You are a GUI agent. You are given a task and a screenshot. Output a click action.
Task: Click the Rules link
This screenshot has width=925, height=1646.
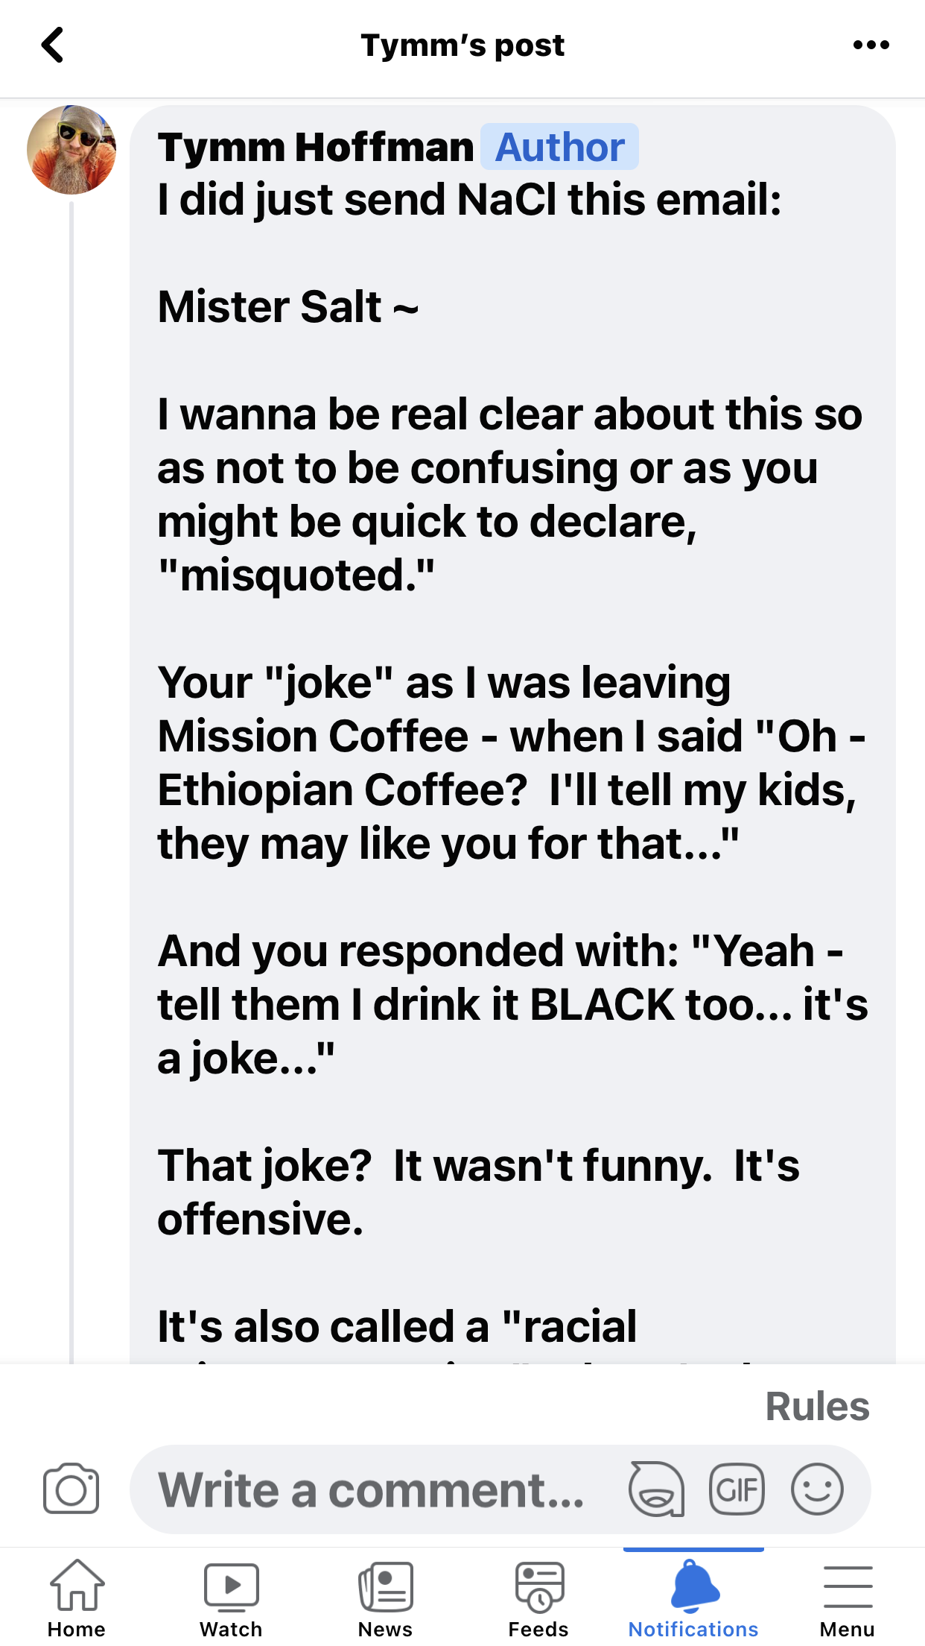click(x=817, y=1407)
